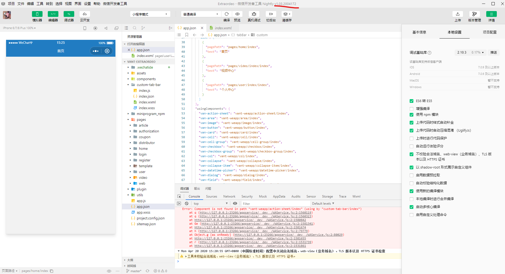Toggle 上传代码时样式自动补全 checkbox
505x274 pixels.
pyautogui.click(x=412, y=123)
